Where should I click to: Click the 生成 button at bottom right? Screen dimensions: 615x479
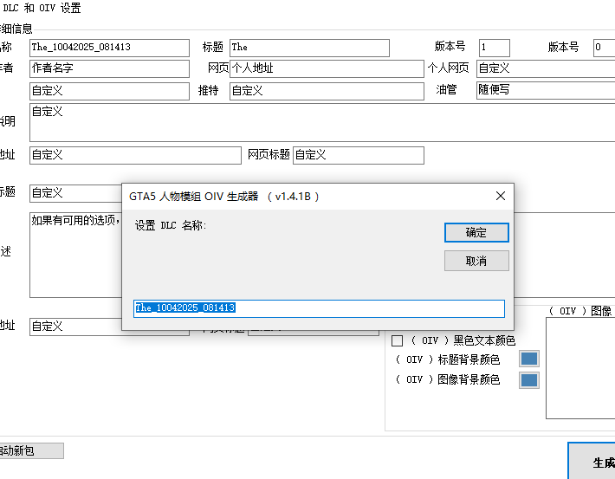pos(592,462)
